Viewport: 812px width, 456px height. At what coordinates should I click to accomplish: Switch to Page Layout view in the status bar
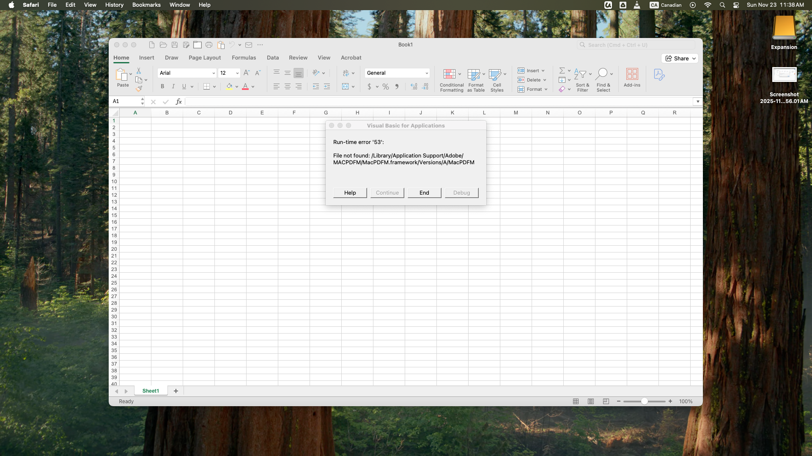click(x=591, y=402)
